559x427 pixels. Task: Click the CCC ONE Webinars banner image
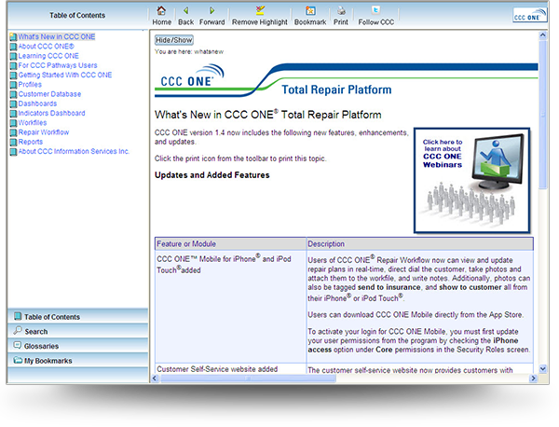[472, 181]
